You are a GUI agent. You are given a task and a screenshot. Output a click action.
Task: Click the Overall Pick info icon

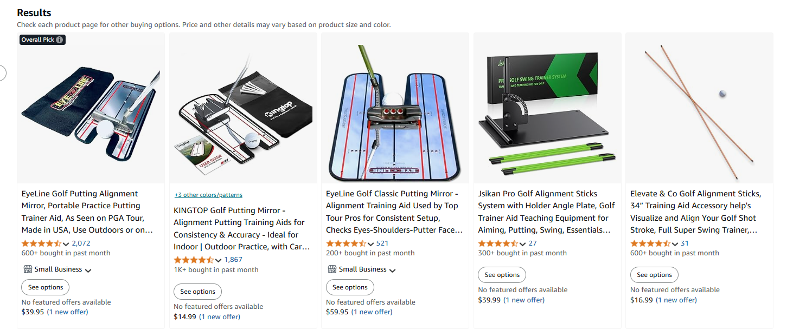[60, 39]
